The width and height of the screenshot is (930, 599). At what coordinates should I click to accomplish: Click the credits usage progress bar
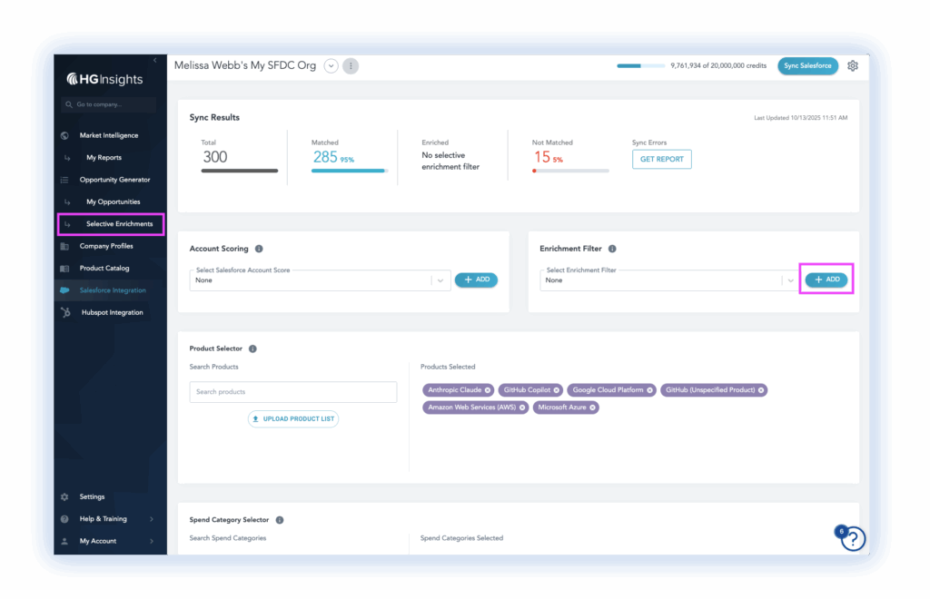[639, 65]
